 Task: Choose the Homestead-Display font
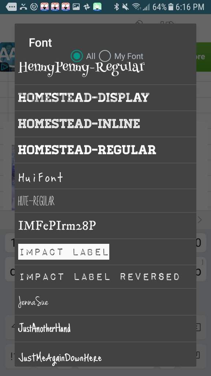pyautogui.click(x=105, y=98)
